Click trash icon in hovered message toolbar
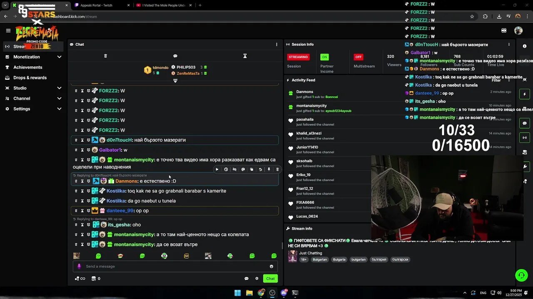Screen dimensions: 533x299 click(x=277, y=169)
